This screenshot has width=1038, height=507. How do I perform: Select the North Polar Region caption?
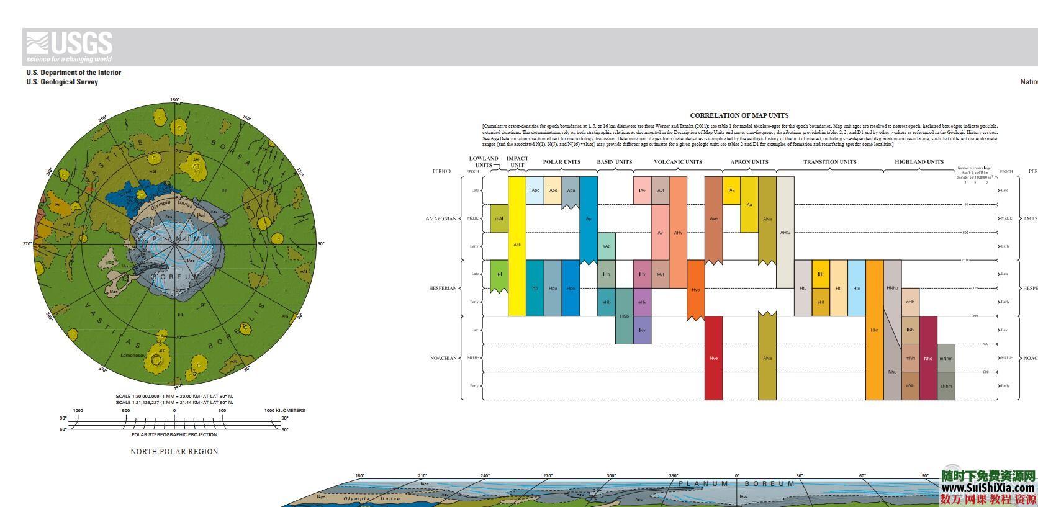(x=174, y=452)
